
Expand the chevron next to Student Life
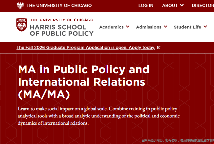(205, 27)
